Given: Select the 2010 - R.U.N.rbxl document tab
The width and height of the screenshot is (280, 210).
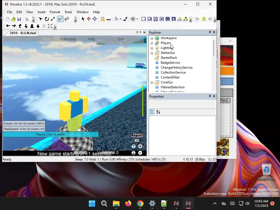Looking at the screenshot, I should (x=23, y=33).
